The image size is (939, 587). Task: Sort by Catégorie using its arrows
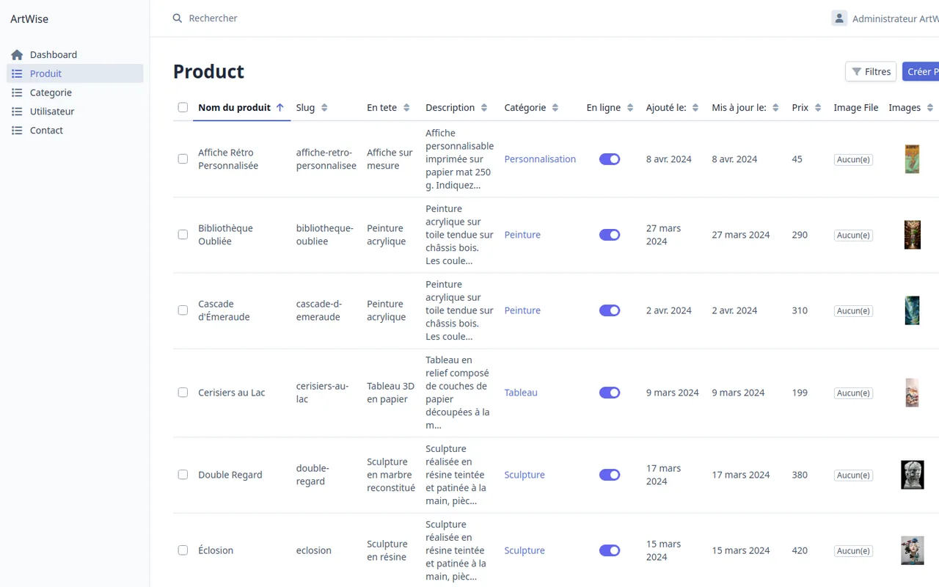[x=555, y=108]
